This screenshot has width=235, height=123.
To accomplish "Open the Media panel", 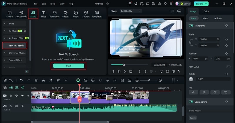I will (9, 14).
